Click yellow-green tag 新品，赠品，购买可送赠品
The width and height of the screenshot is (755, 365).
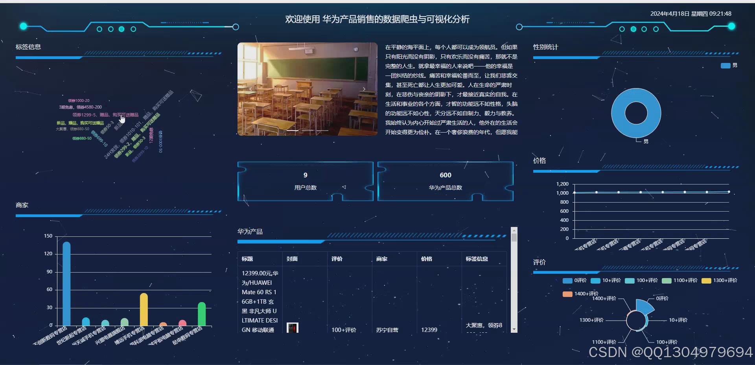tap(80, 123)
